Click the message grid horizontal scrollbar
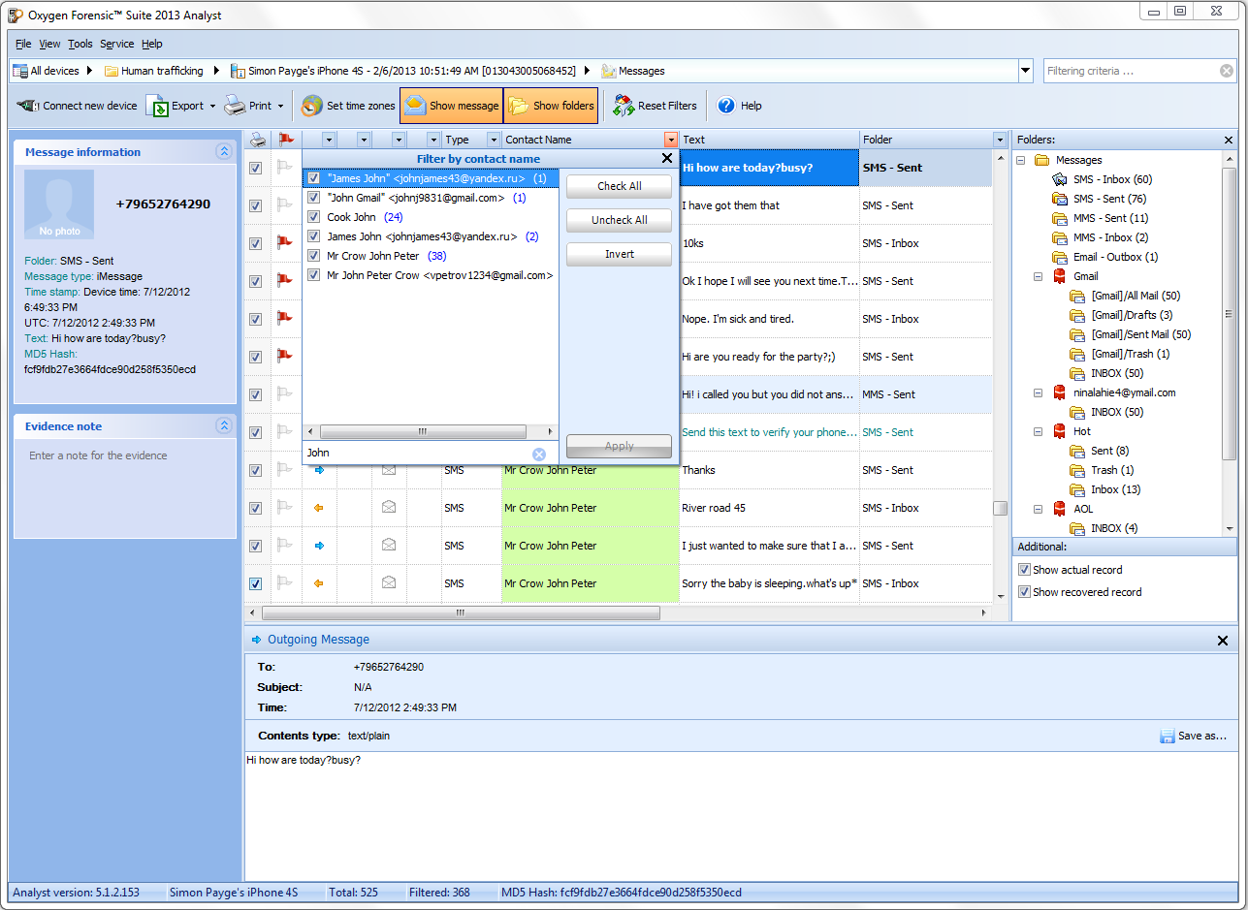 pos(461,612)
